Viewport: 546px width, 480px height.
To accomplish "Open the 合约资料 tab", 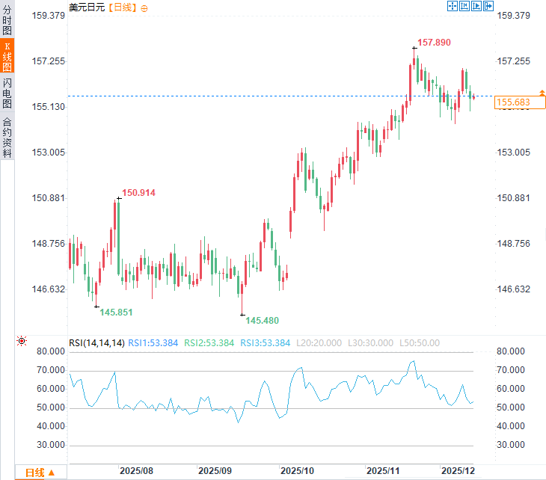I will point(7,138).
